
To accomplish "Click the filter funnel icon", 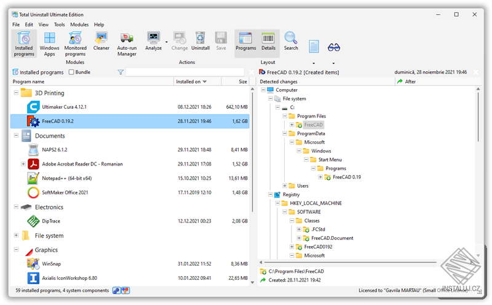I will tap(121, 72).
